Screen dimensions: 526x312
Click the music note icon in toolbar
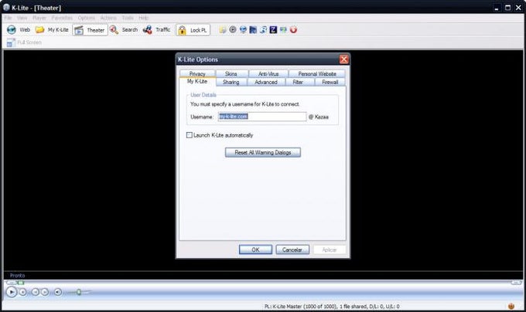pos(263,30)
